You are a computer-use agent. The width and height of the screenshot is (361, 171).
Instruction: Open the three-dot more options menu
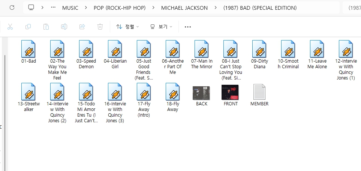(x=188, y=27)
